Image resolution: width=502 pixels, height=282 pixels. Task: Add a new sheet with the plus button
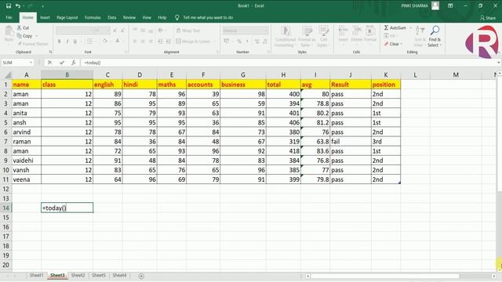click(141, 276)
